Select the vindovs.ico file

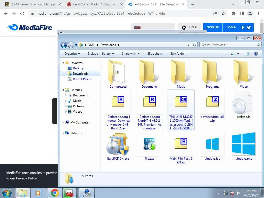(212, 146)
